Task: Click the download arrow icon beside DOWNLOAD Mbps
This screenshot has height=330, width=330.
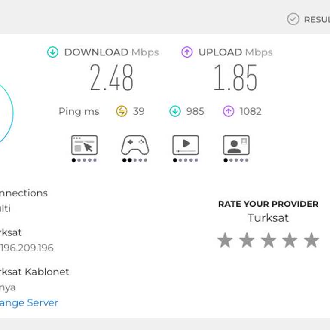Action: click(52, 52)
